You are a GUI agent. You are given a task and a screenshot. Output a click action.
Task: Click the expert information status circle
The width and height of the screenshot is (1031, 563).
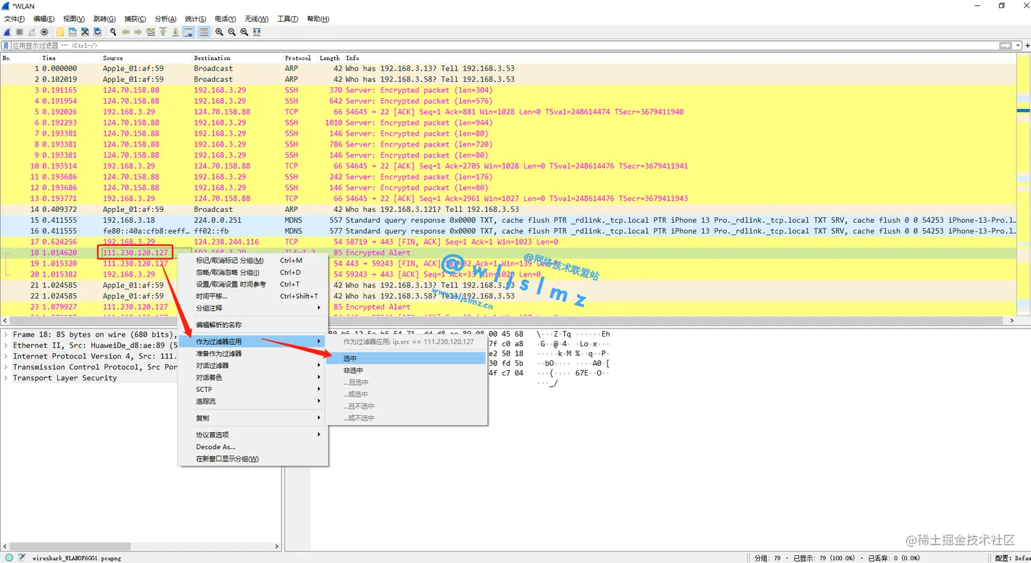pyautogui.click(x=9, y=558)
